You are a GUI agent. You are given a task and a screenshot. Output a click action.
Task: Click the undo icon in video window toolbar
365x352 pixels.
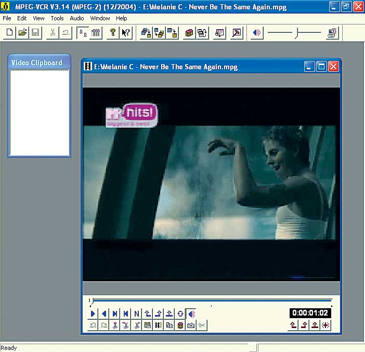point(93,325)
